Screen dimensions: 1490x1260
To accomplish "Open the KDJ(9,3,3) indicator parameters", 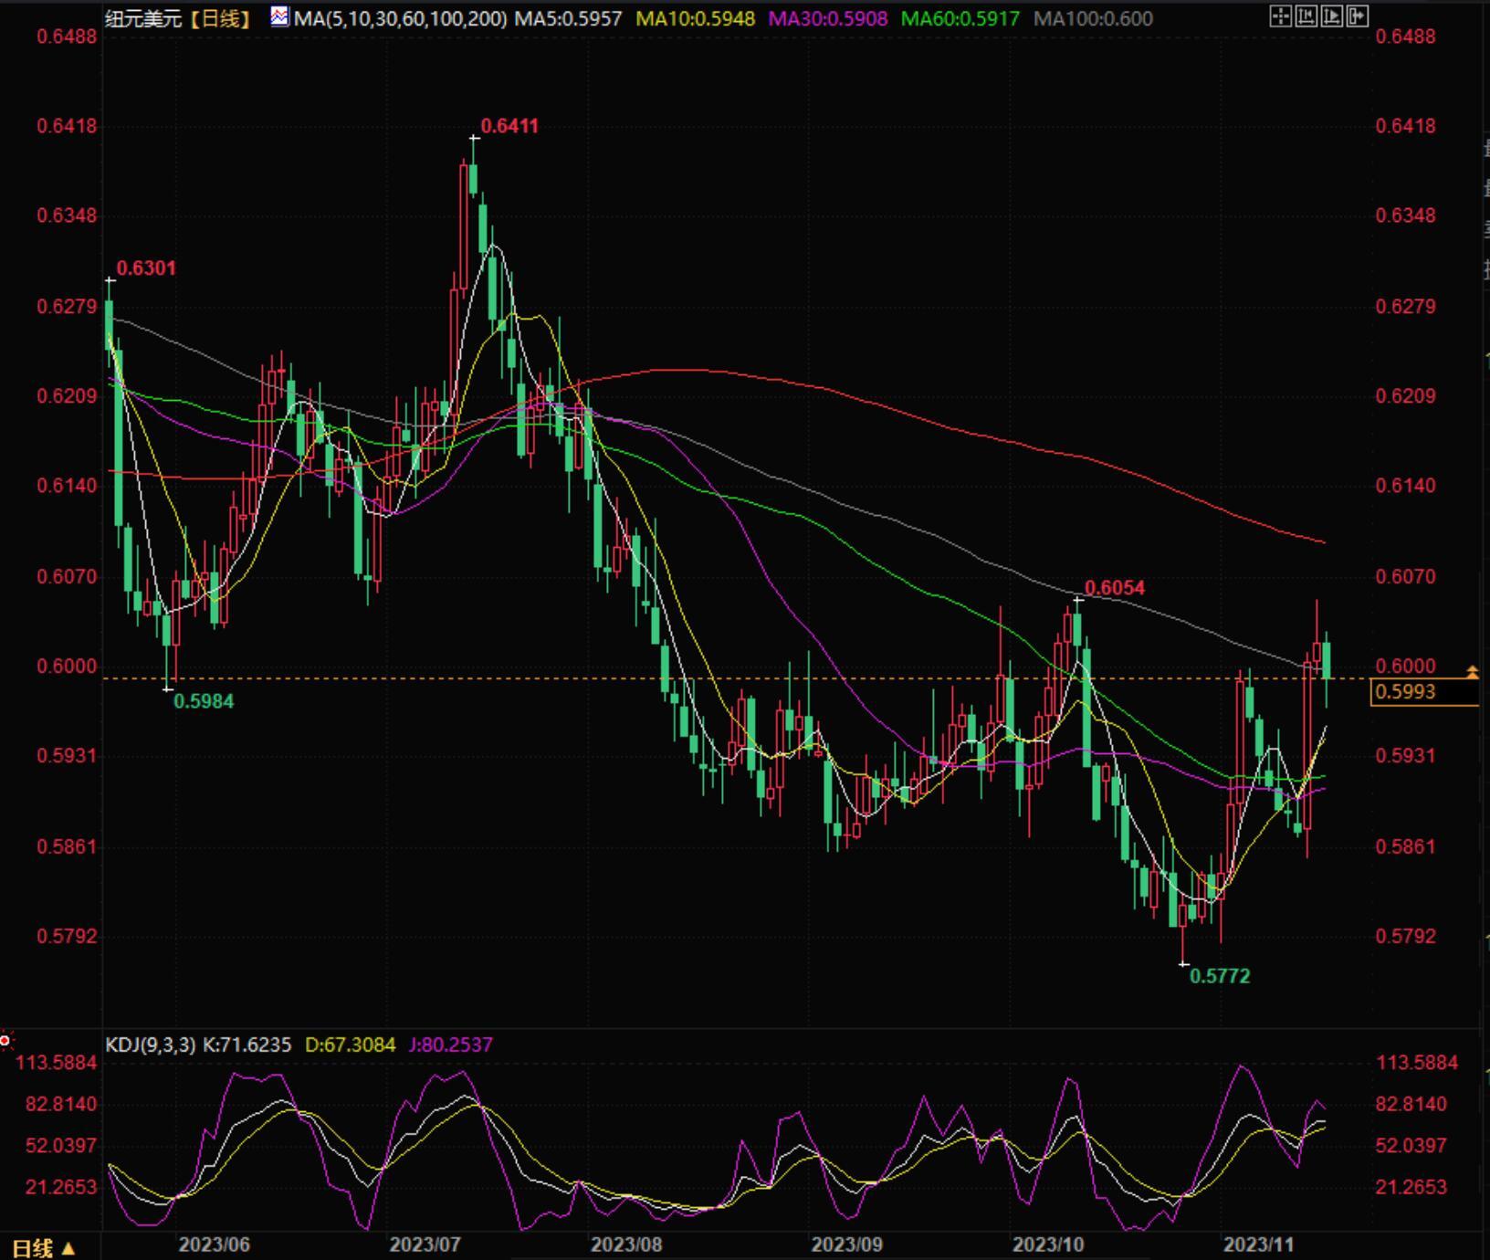I will (x=150, y=1045).
